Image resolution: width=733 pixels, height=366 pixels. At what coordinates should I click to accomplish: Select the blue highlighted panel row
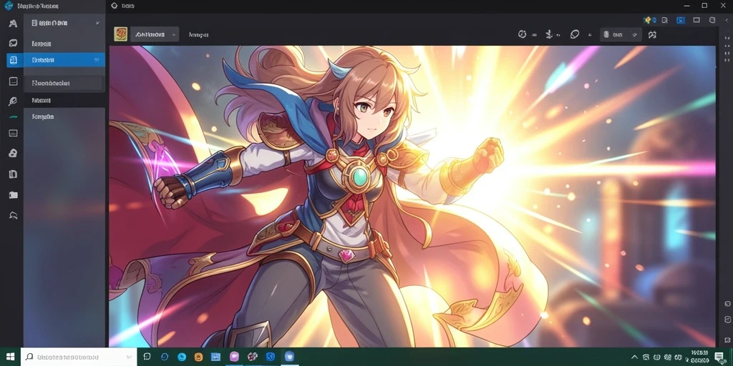(64, 60)
